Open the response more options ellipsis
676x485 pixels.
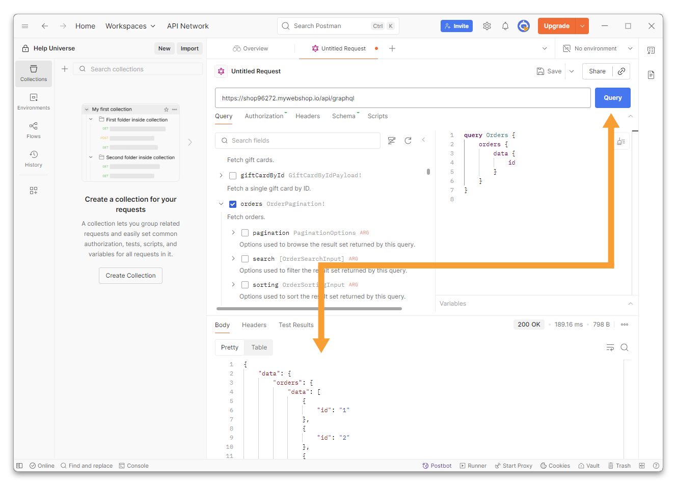pyautogui.click(x=625, y=325)
